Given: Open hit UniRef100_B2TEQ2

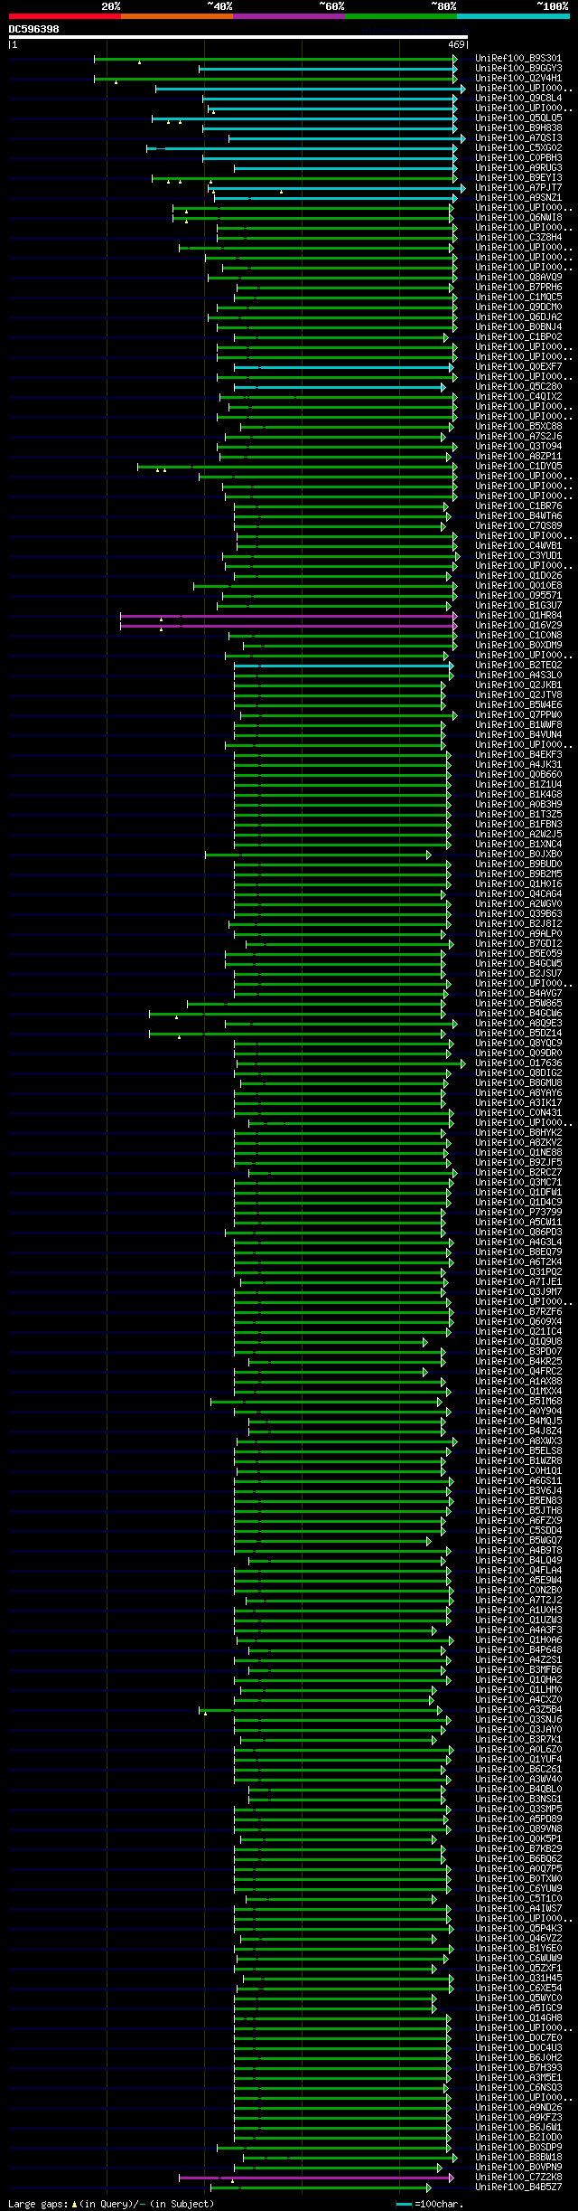Looking at the screenshot, I should coord(518,666).
